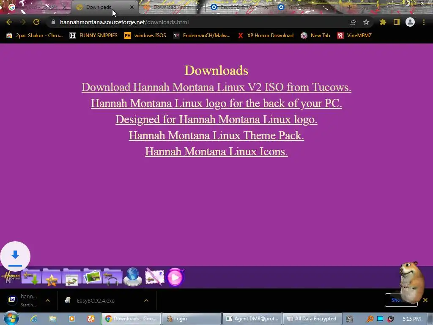Image resolution: width=433 pixels, height=325 pixels.
Task: Close the Downloads tab
Action: 132,7
